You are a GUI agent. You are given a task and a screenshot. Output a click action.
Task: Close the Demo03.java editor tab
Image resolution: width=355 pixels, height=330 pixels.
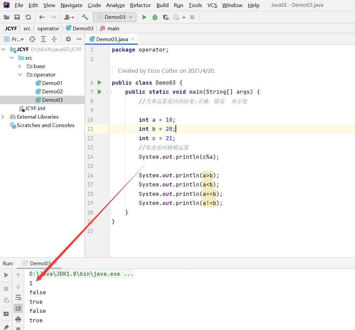[133, 39]
